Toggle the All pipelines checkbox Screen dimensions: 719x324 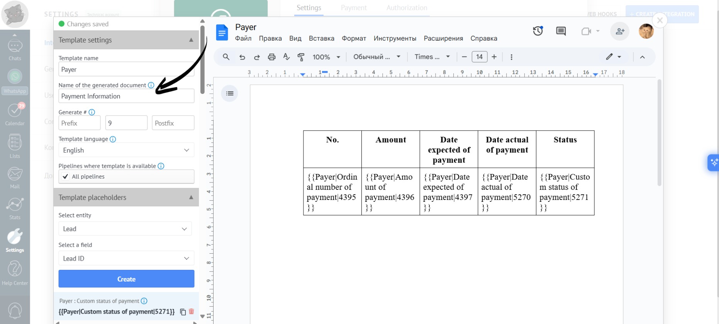pos(66,177)
